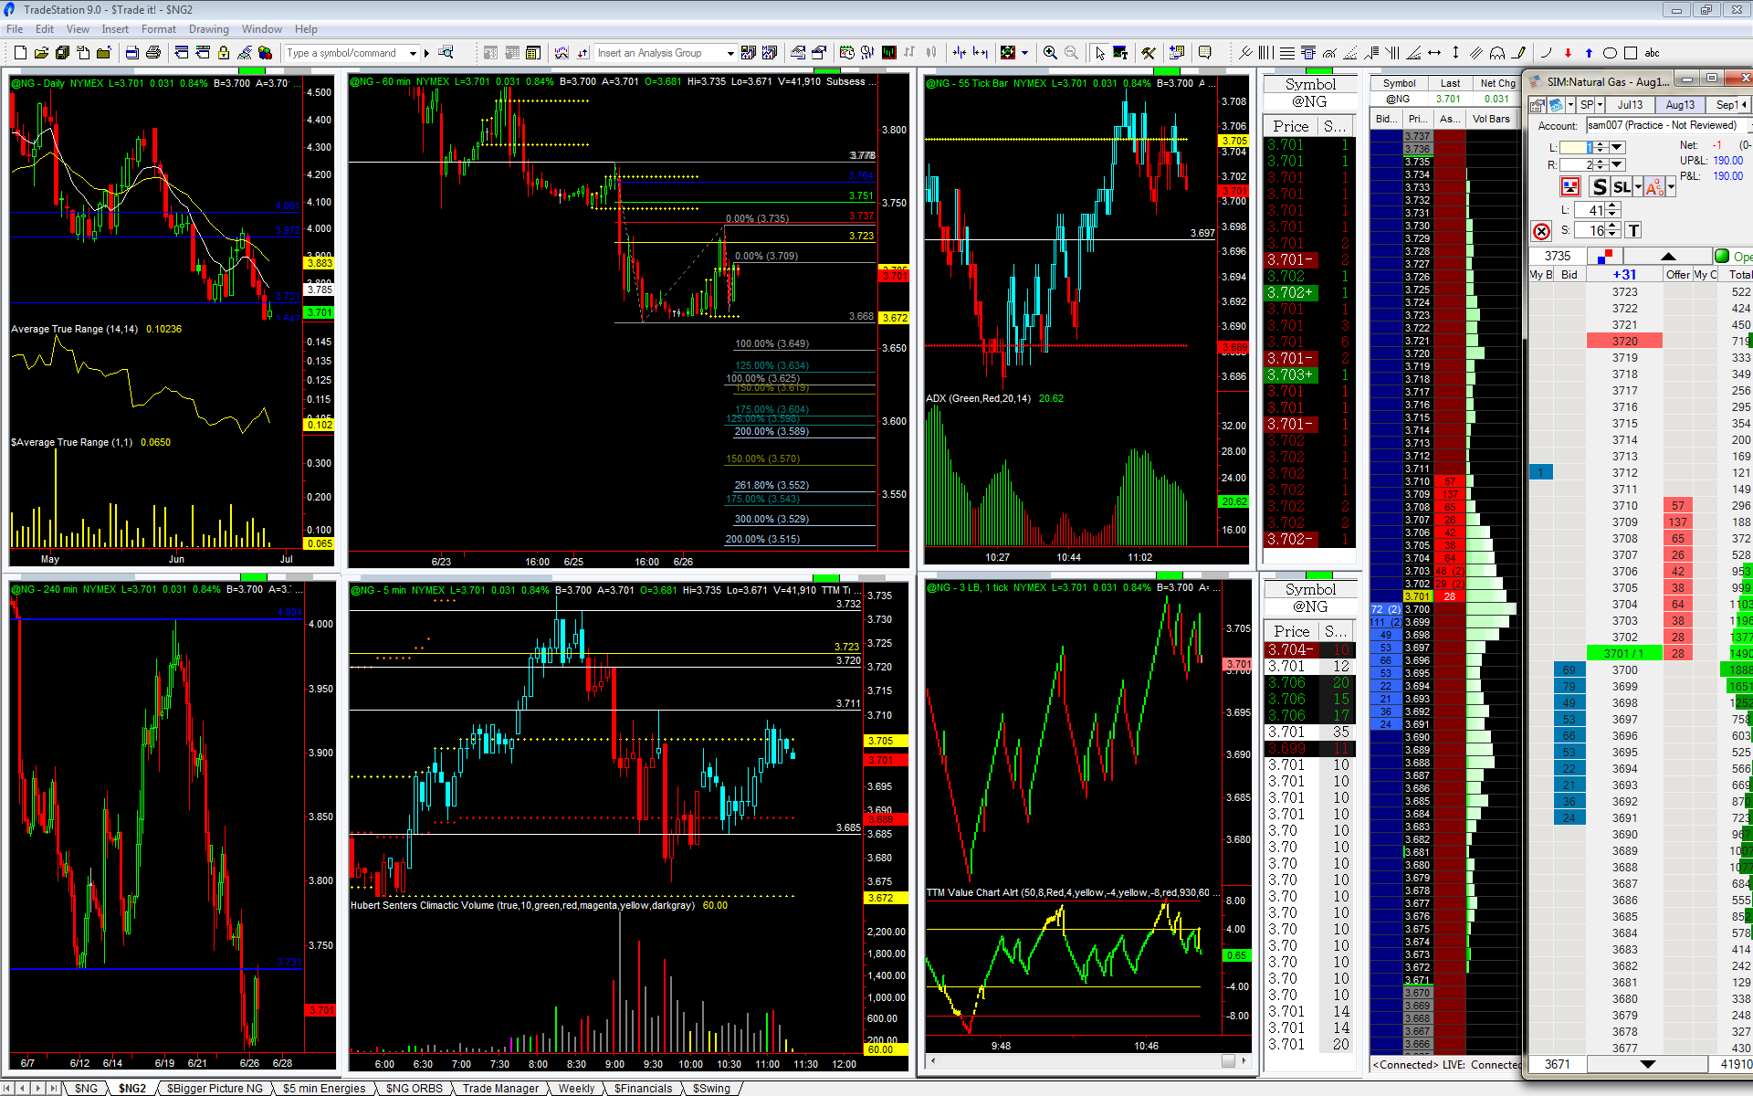1753x1096 pixels.
Task: Click the comment note icon in toolbar
Action: point(1204,53)
